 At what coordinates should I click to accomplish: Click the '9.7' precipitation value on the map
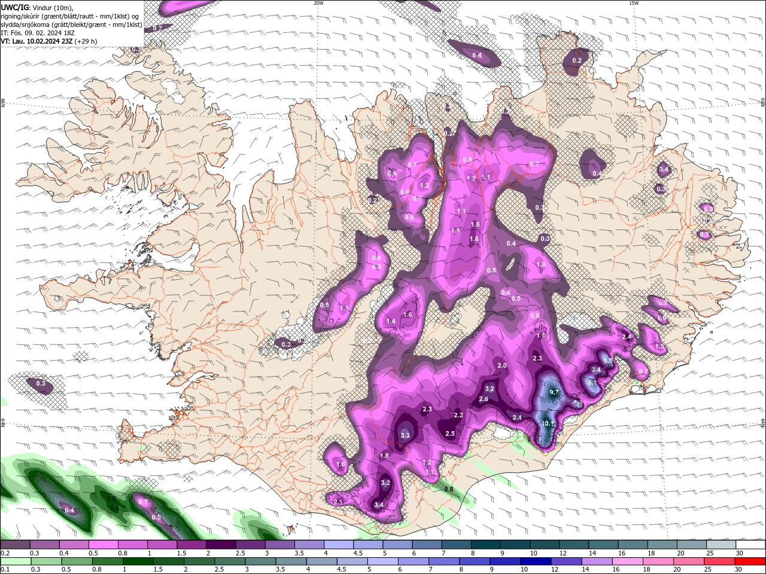pos(554,392)
